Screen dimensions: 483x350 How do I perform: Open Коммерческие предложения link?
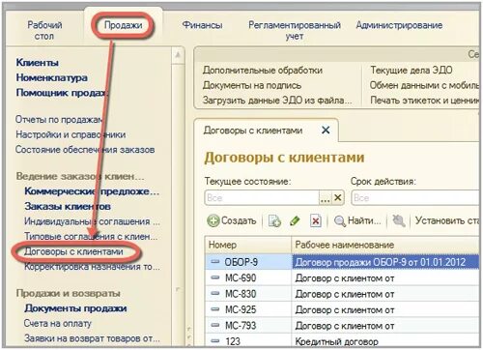coord(92,191)
